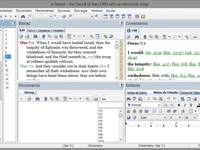Toggle link sync icon in Diccionarios toolbar
This screenshot has width=200, height=150.
pos(104,99)
